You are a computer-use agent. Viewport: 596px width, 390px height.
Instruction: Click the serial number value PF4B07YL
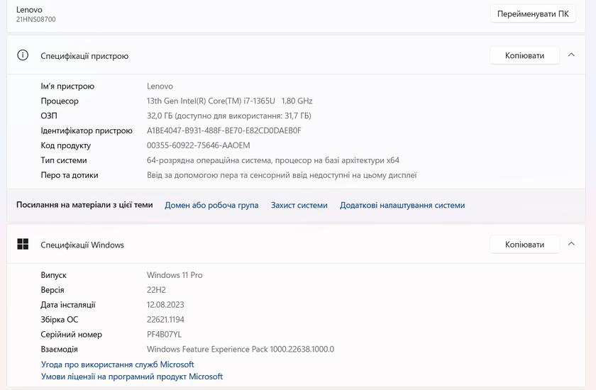pyautogui.click(x=164, y=335)
